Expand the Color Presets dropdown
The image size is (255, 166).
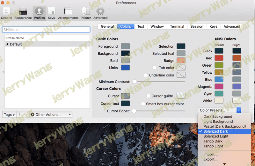219,110
